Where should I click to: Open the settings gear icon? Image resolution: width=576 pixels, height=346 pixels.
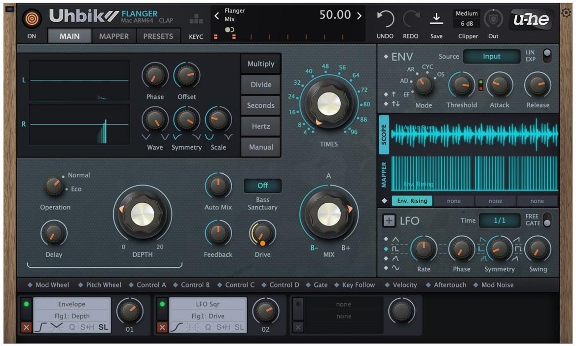coord(566,12)
